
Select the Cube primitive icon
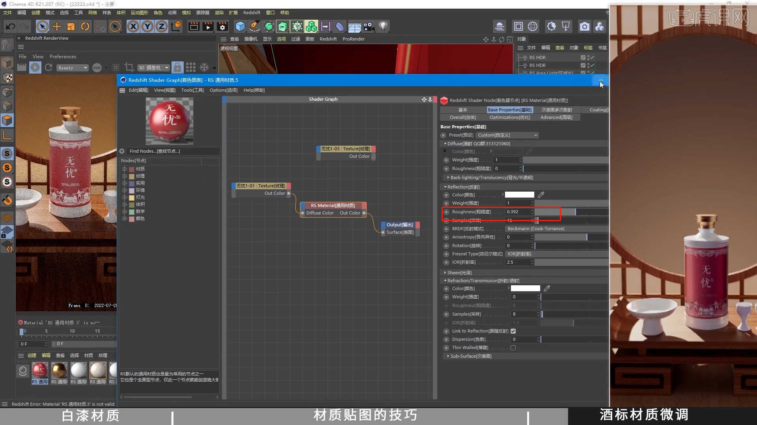click(x=240, y=26)
